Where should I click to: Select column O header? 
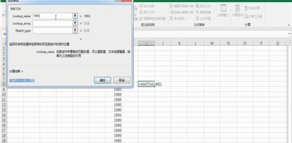point(245,43)
